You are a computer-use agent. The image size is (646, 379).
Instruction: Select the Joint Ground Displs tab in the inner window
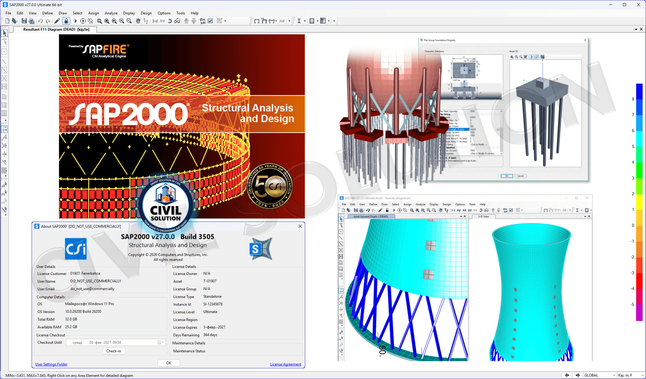pyautogui.click(x=371, y=217)
